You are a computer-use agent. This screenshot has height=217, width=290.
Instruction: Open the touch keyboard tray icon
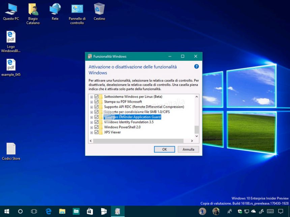[x=270, y=211]
